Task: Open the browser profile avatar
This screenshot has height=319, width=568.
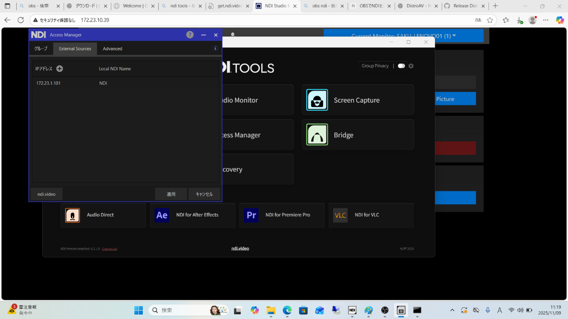Action: click(533, 20)
